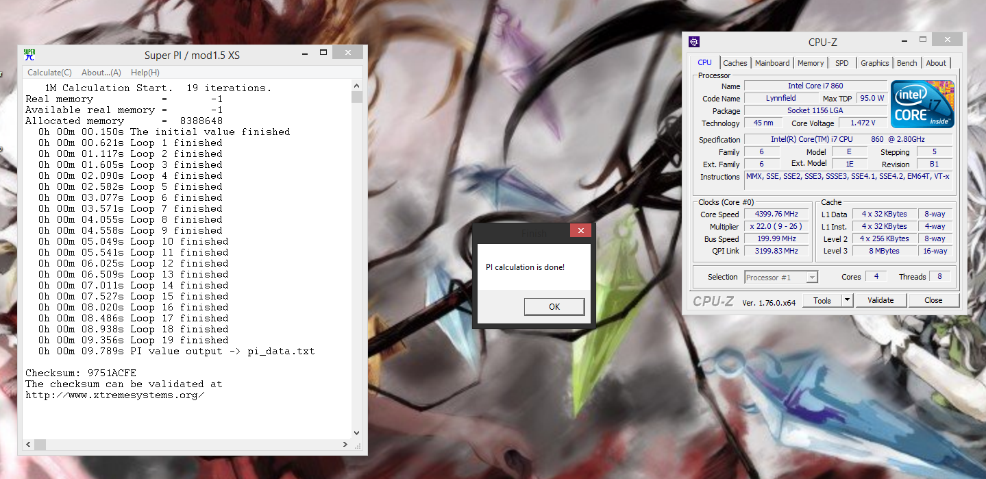The height and width of the screenshot is (479, 986).
Task: Click the Tools button in CPU-Z
Action: coord(822,300)
